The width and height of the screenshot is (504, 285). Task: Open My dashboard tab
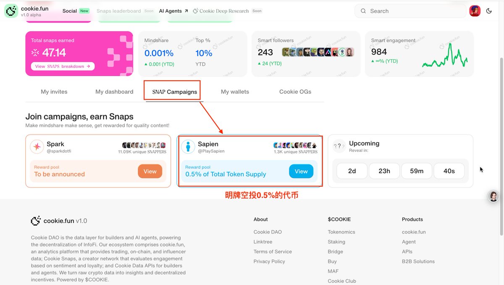click(x=114, y=92)
